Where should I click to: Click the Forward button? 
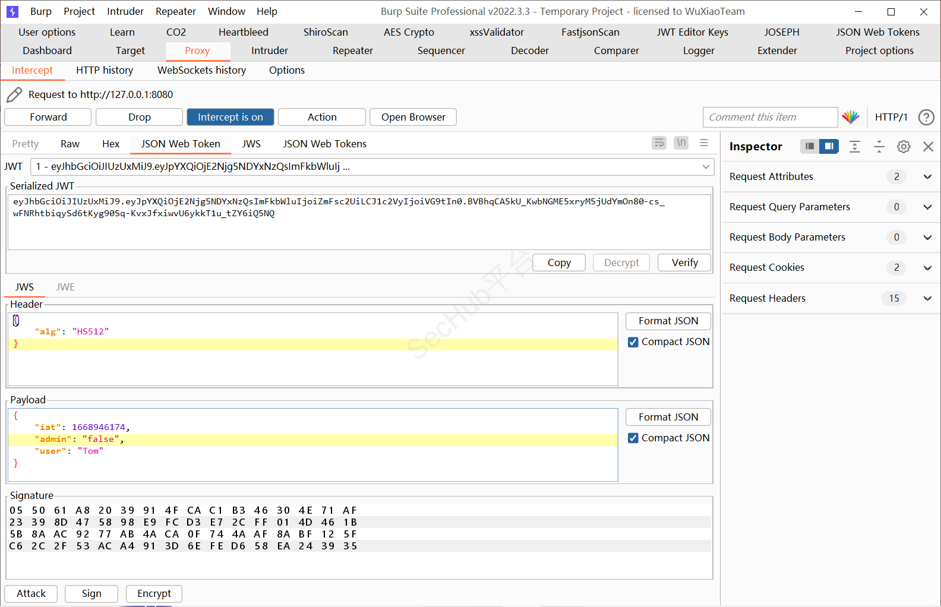pyautogui.click(x=48, y=117)
